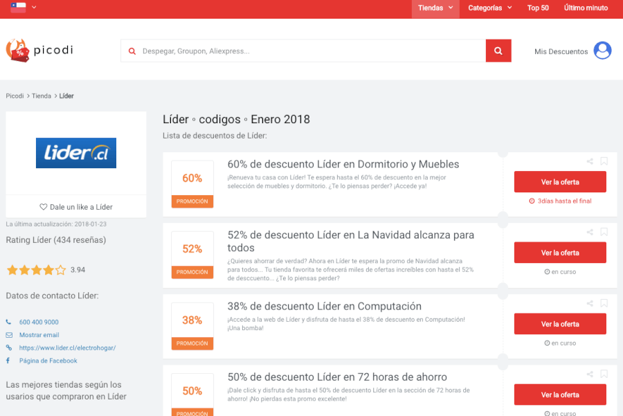623x416 pixels.
Task: Share the 60% Dormitorio y Muebles offer
Action: (x=590, y=161)
